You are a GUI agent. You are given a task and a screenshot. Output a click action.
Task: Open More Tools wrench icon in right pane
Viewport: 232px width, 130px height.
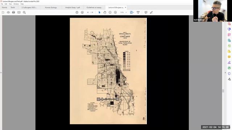[229, 79]
